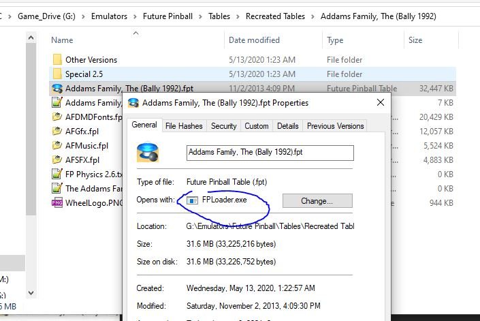Click the 32,447 KB size value
The image size is (480, 321).
click(436, 89)
